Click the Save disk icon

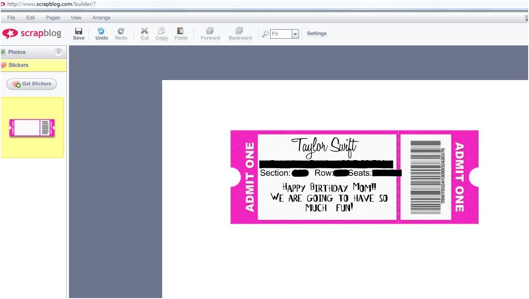[78, 31]
